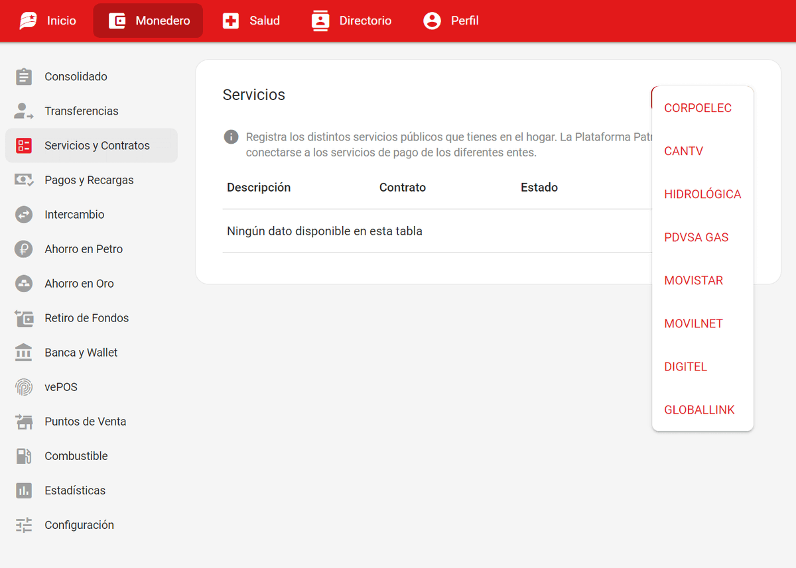
Task: Select CORPOELEC from the services menu
Action: click(x=703, y=108)
